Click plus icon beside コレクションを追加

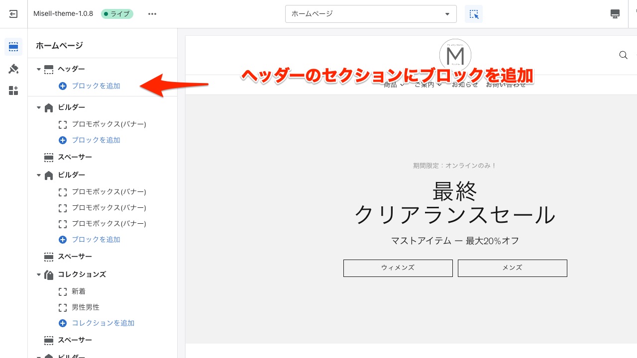point(63,323)
